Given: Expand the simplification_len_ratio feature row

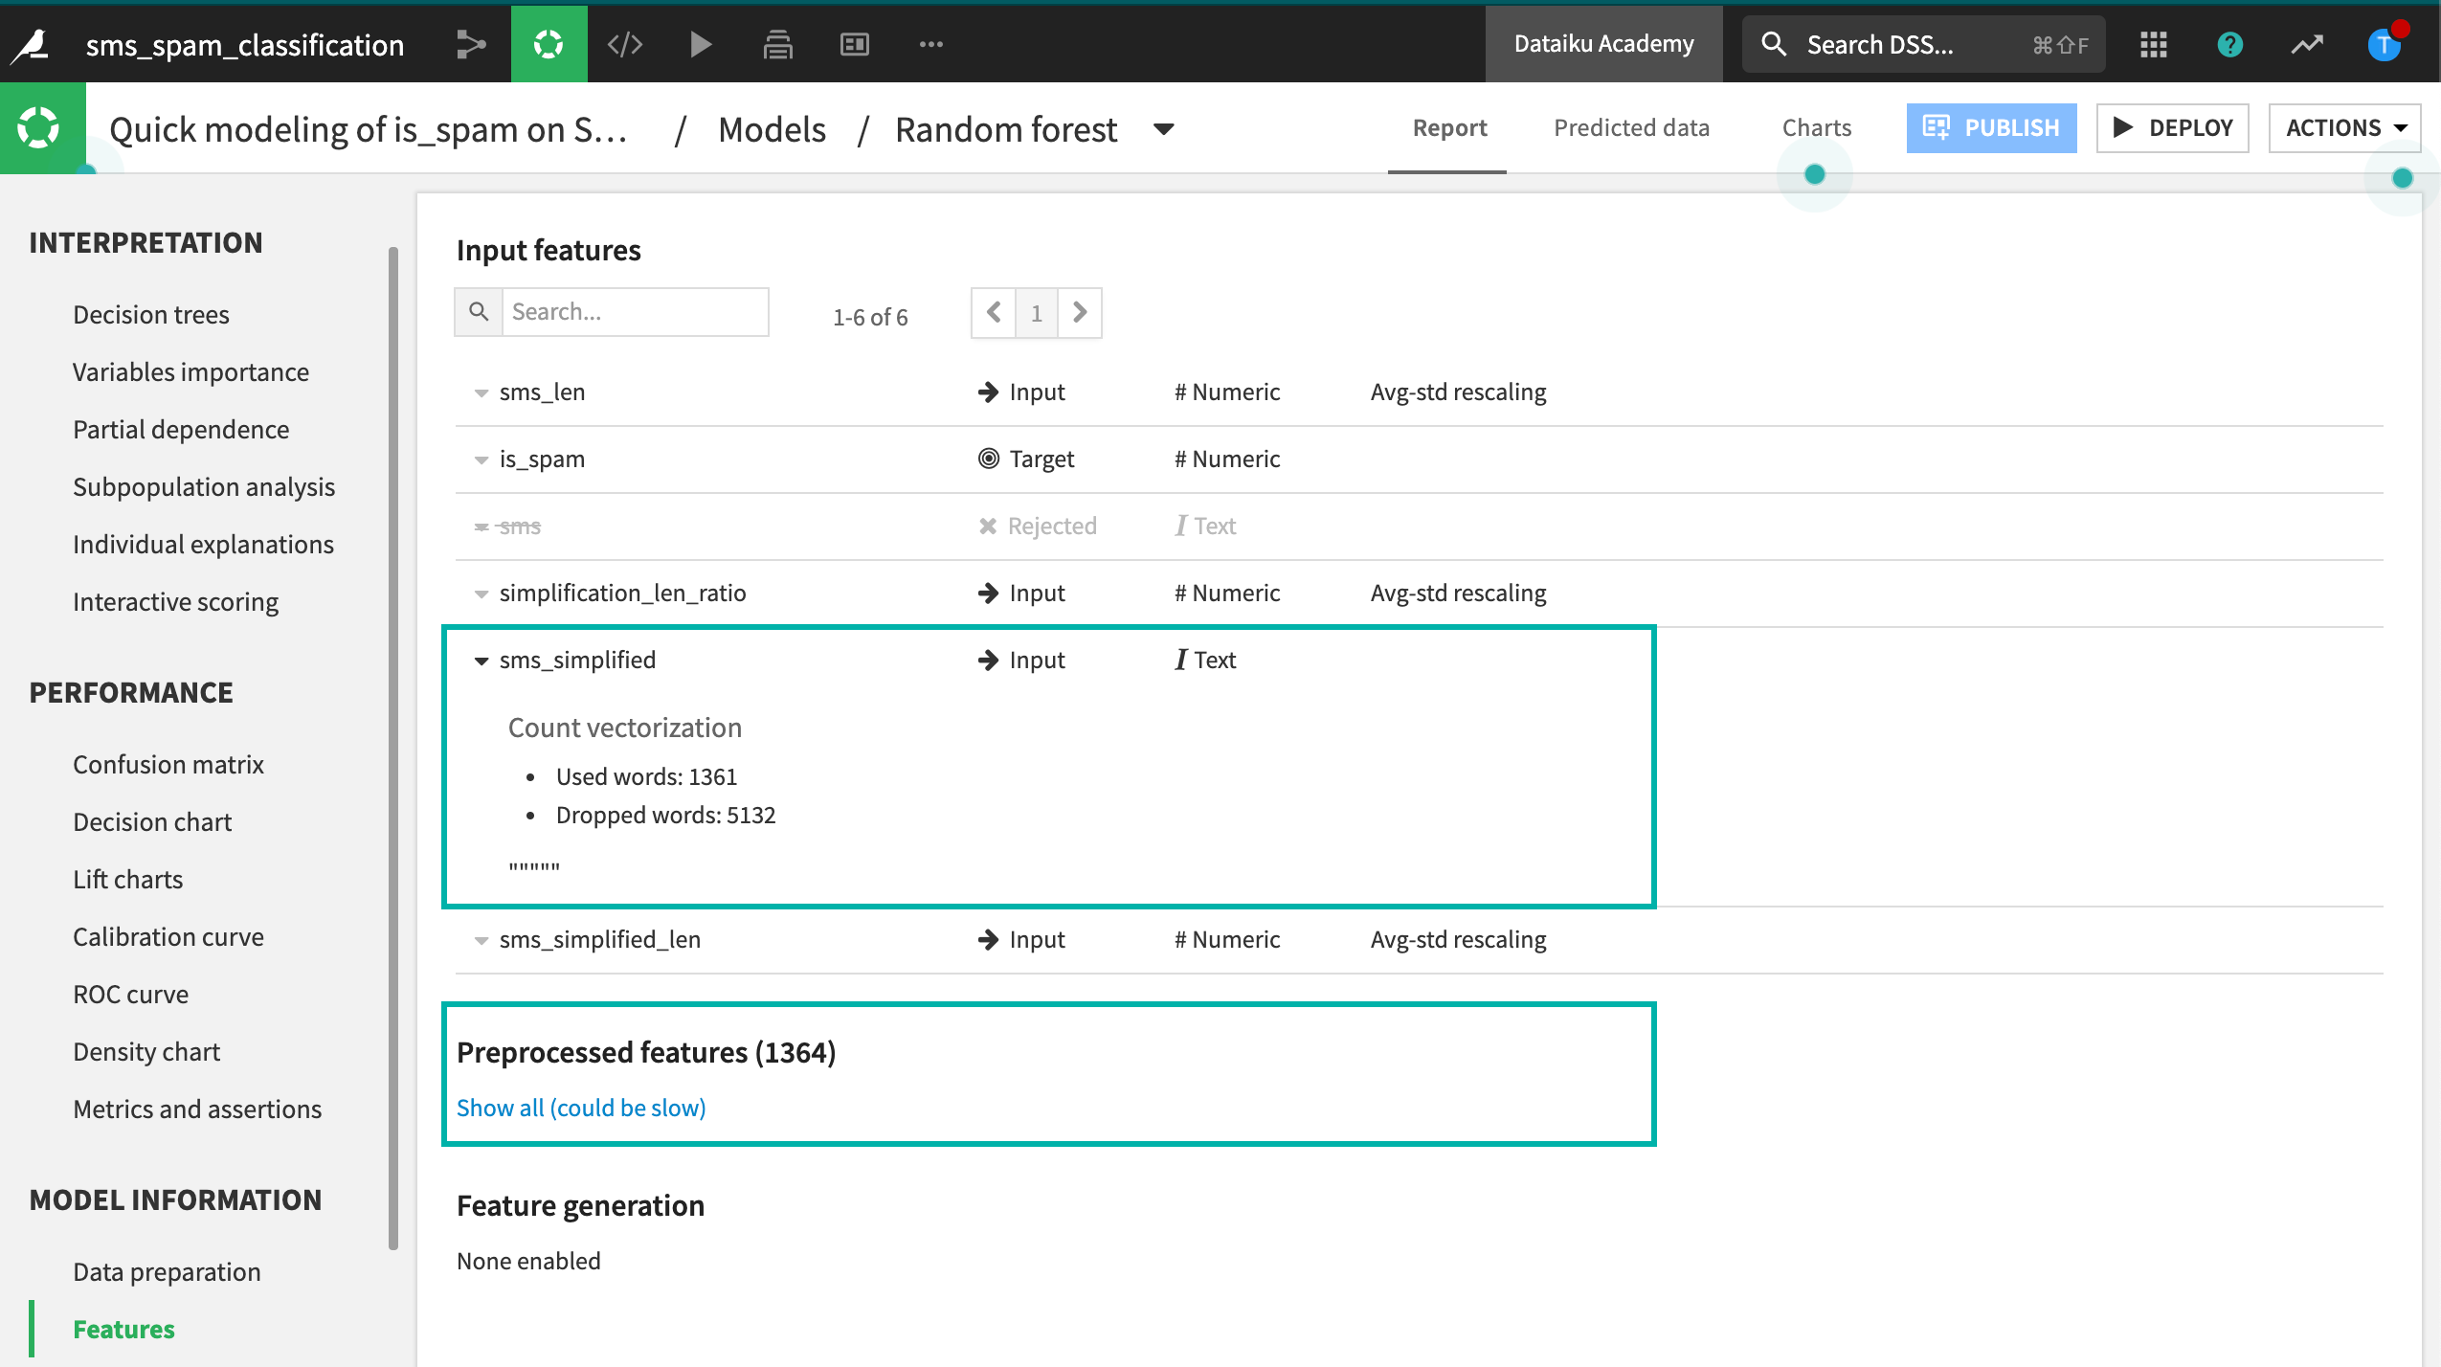Looking at the screenshot, I should 481,594.
